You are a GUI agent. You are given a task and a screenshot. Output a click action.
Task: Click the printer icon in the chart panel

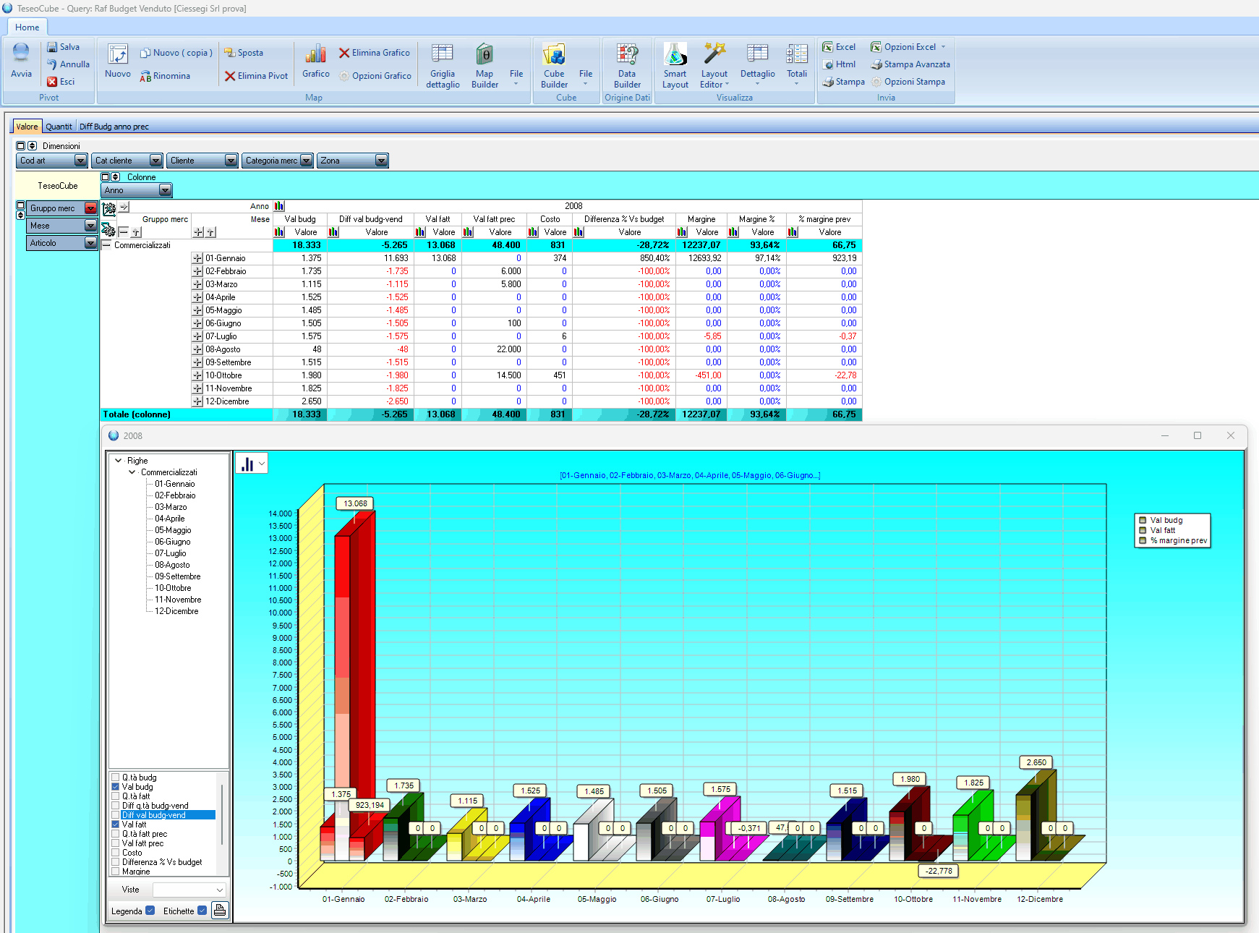pos(220,911)
